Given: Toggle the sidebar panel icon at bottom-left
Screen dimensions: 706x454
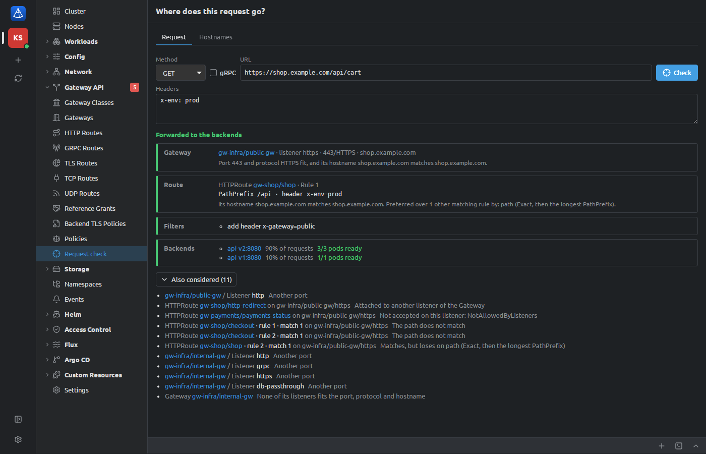Looking at the screenshot, I should pos(18,419).
